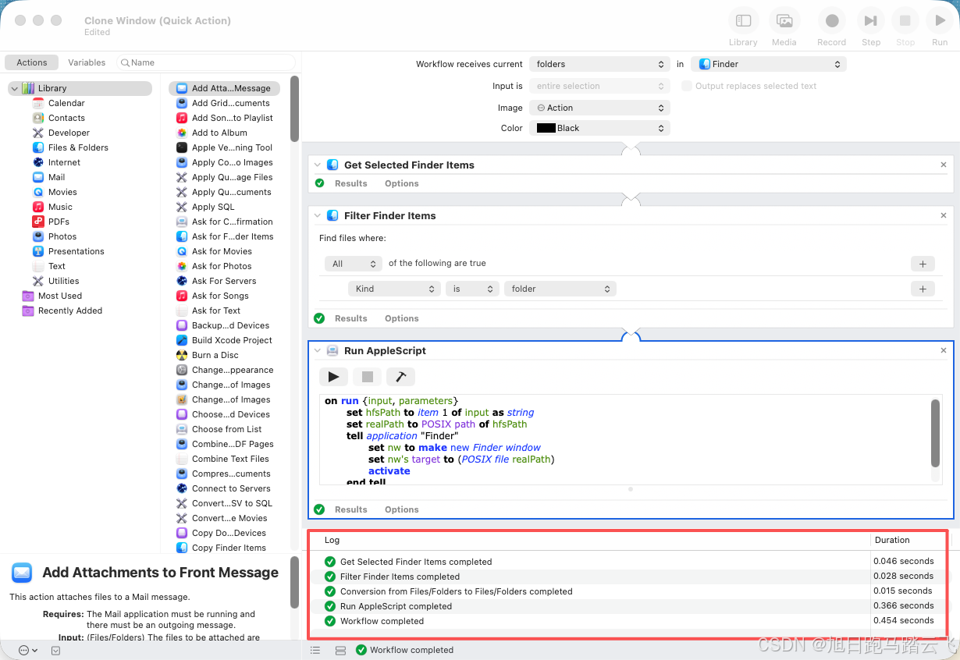Remove the Run AppleScript action

coord(944,350)
